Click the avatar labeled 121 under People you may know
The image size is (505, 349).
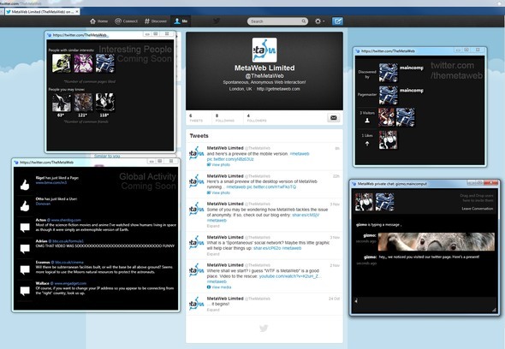(x=83, y=103)
